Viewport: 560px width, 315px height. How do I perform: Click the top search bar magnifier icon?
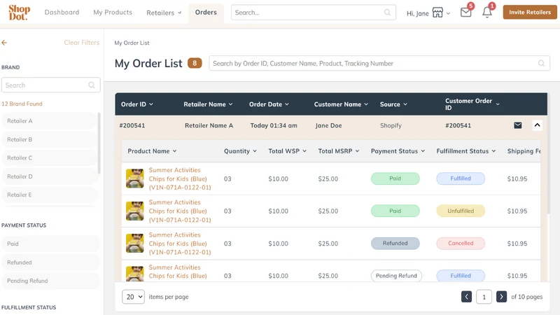(387, 13)
